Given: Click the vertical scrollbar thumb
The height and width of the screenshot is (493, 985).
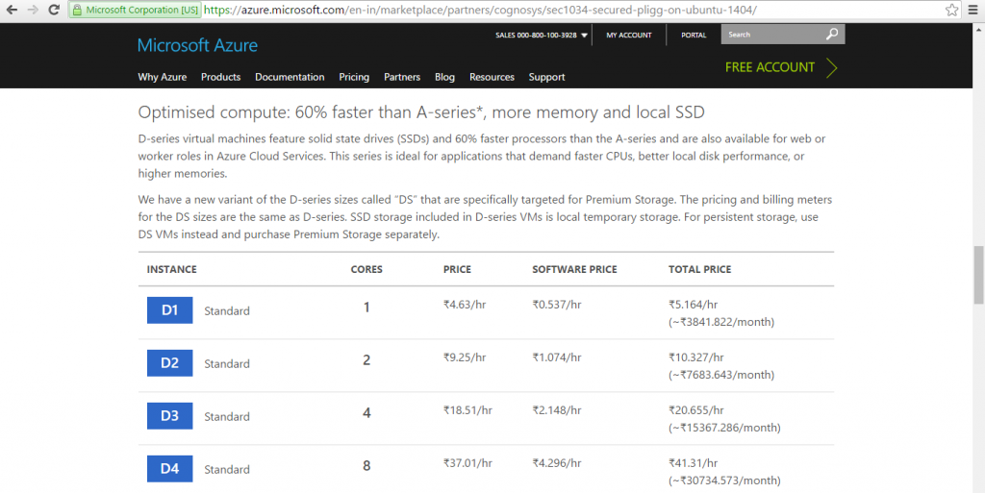Looking at the screenshot, I should tap(978, 275).
